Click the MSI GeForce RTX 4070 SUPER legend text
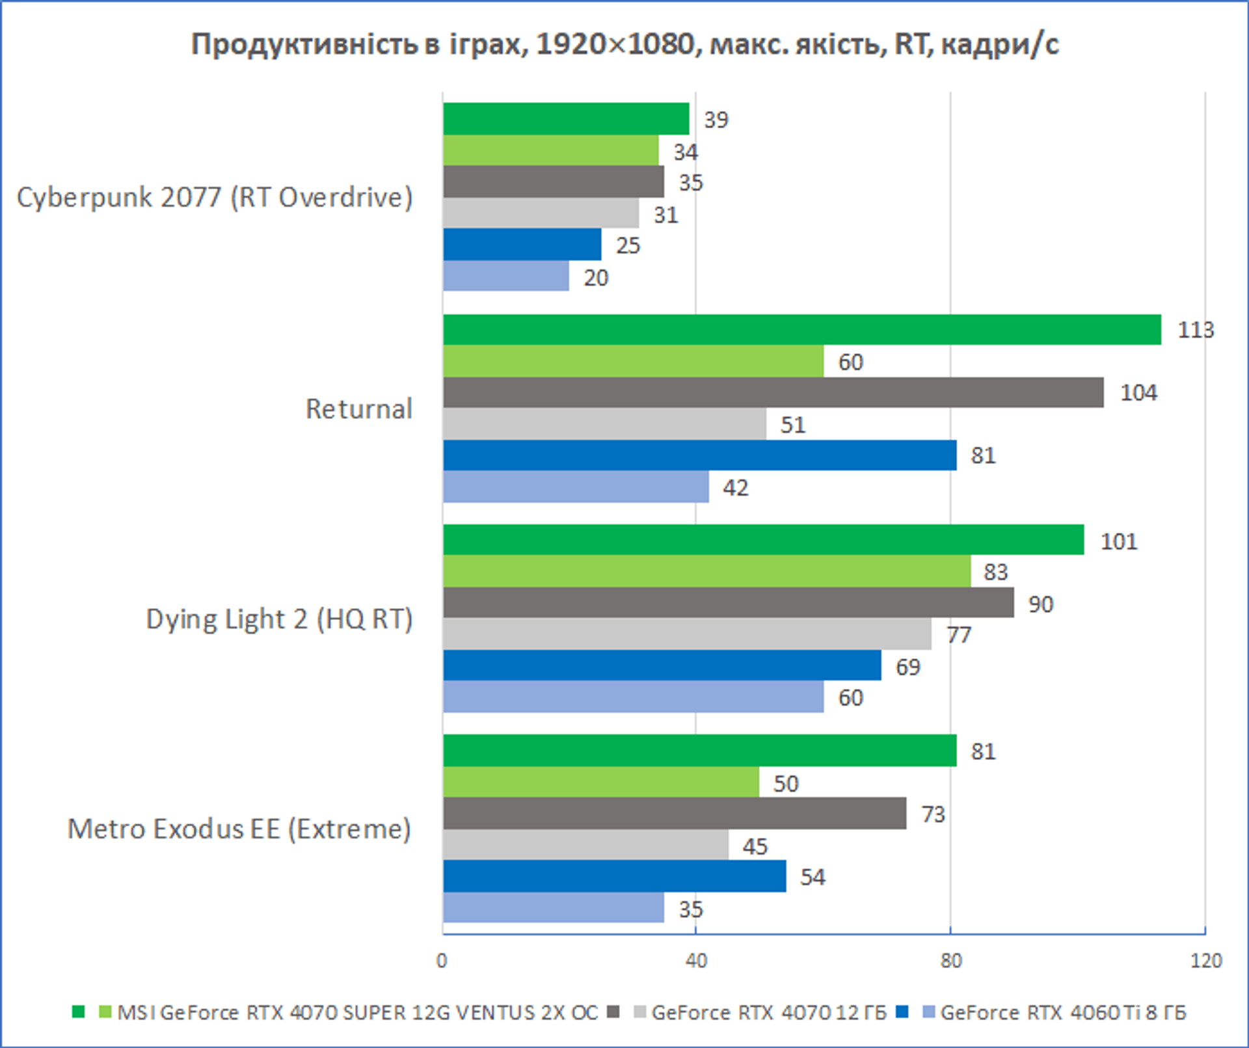The height and width of the screenshot is (1048, 1249). pyautogui.click(x=357, y=1012)
